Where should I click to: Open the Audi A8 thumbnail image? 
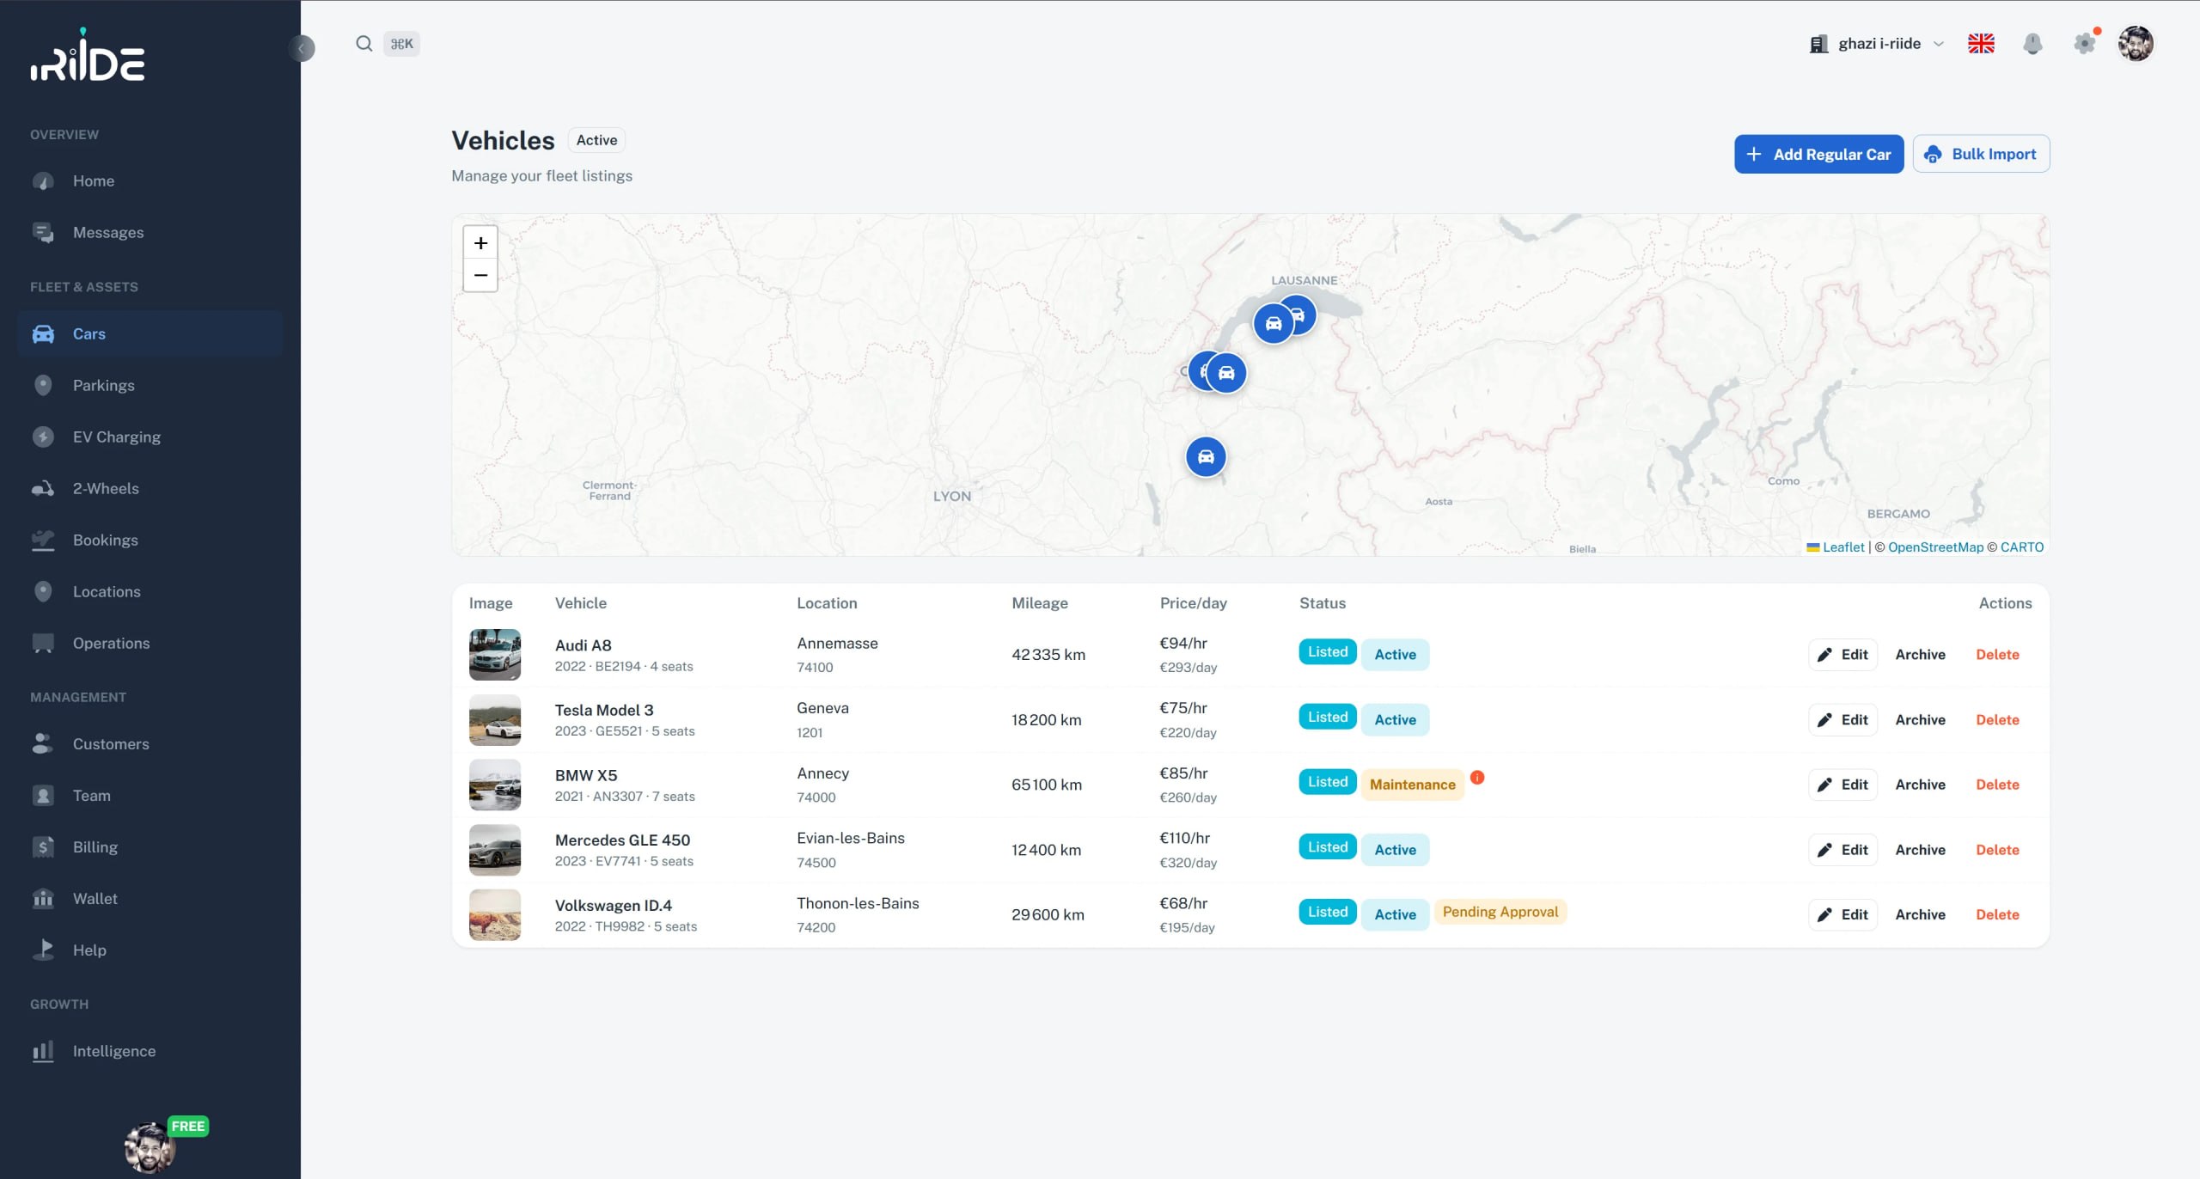[495, 655]
